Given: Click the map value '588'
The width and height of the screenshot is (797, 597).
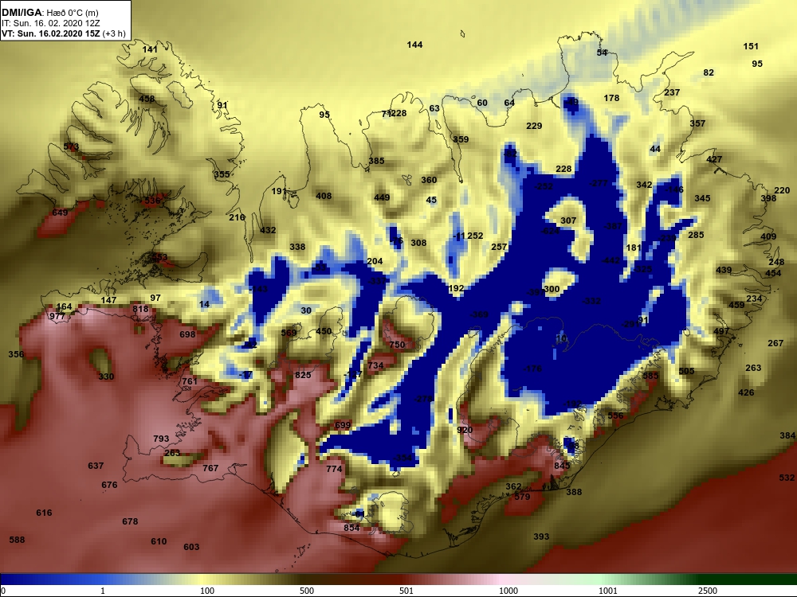Looking at the screenshot, I should [17, 540].
